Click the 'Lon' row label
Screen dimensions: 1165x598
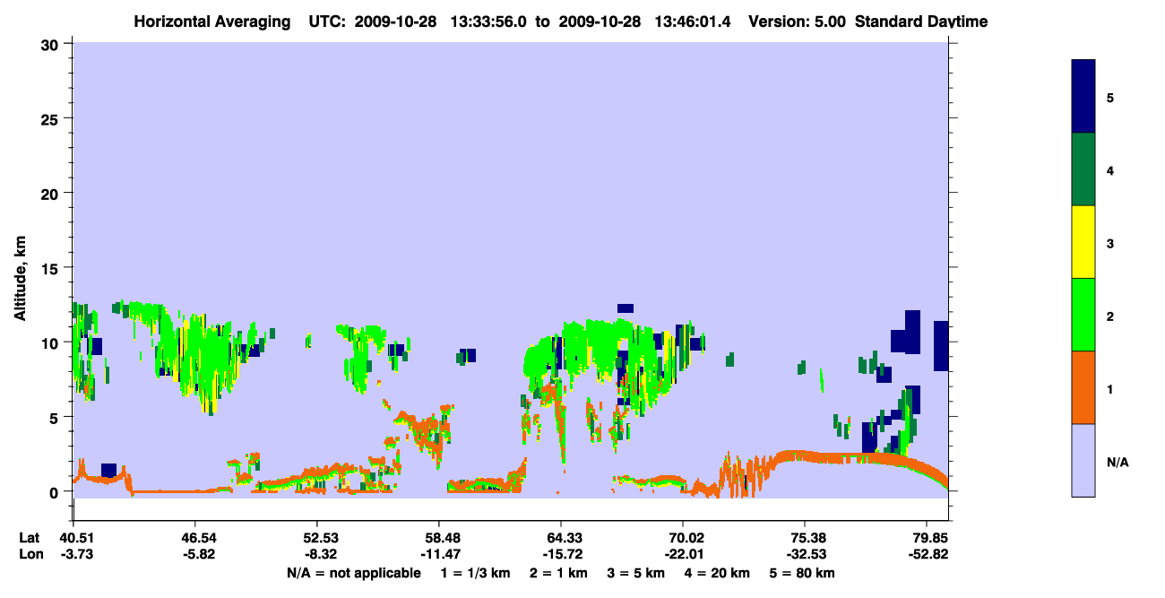(x=30, y=554)
